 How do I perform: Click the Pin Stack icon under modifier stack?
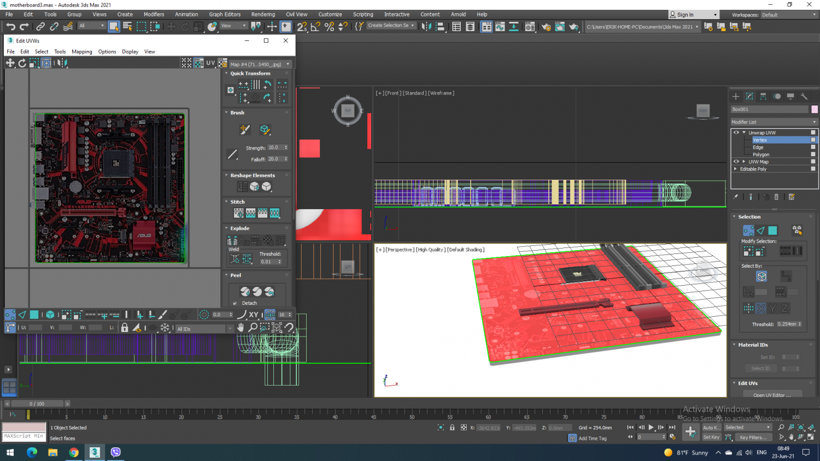point(736,197)
